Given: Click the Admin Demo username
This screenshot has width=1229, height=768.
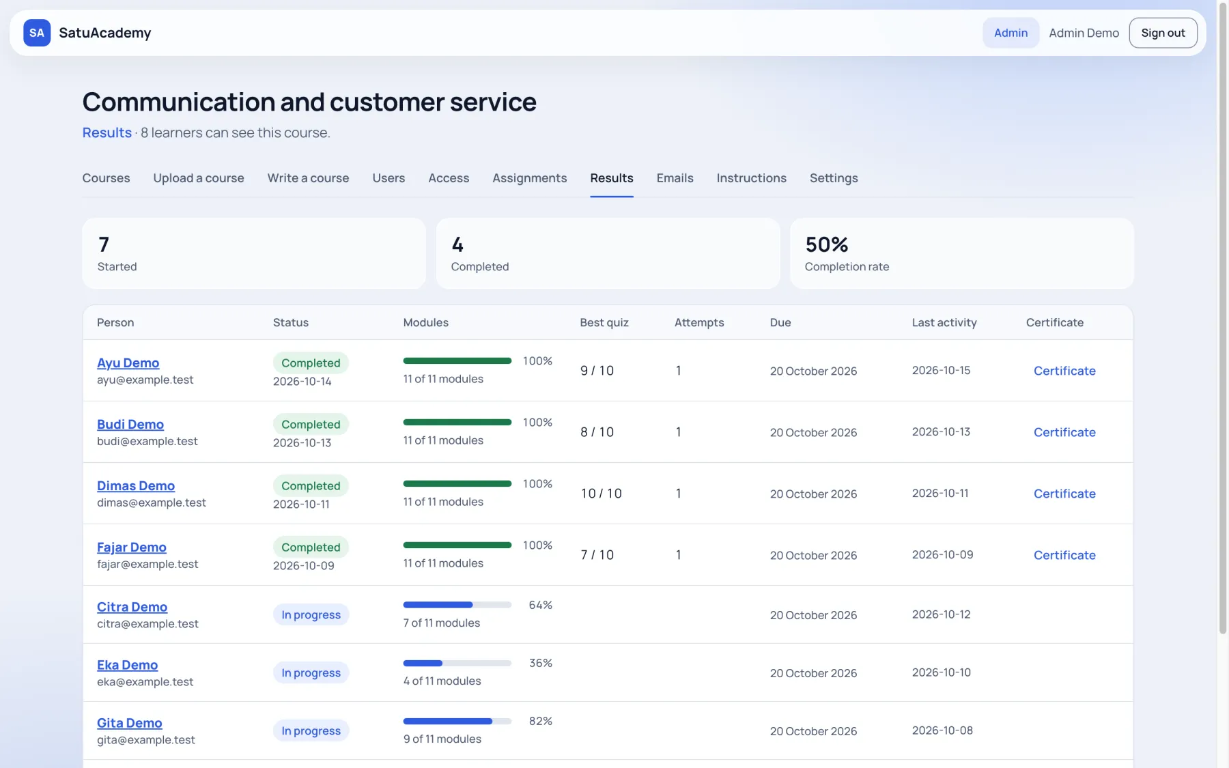Looking at the screenshot, I should click(1084, 33).
